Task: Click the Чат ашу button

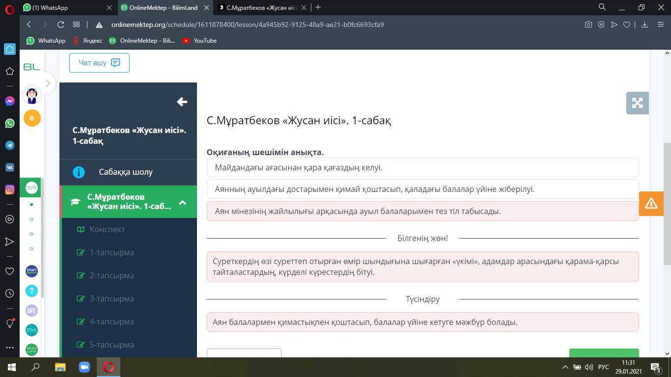Action: point(99,63)
